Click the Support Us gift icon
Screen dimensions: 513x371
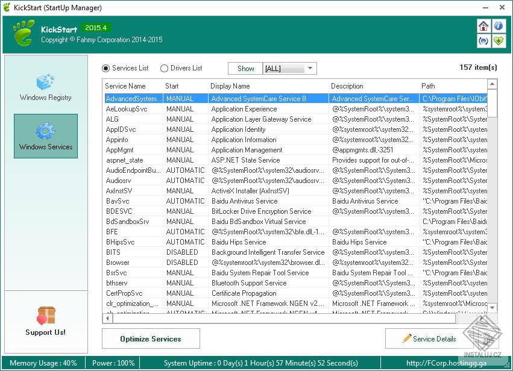pyautogui.click(x=46, y=315)
